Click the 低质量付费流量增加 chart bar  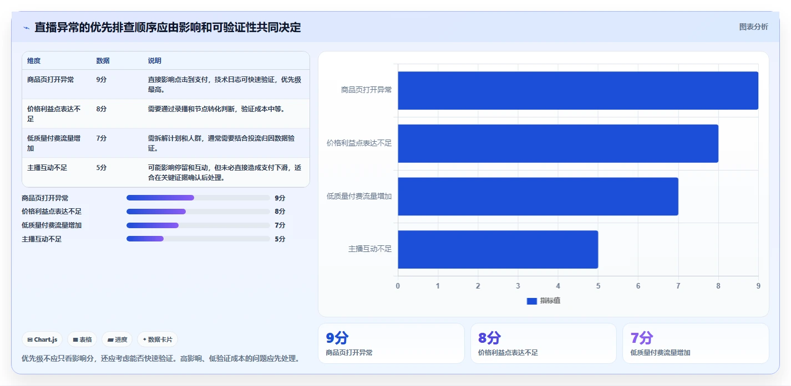click(x=538, y=196)
